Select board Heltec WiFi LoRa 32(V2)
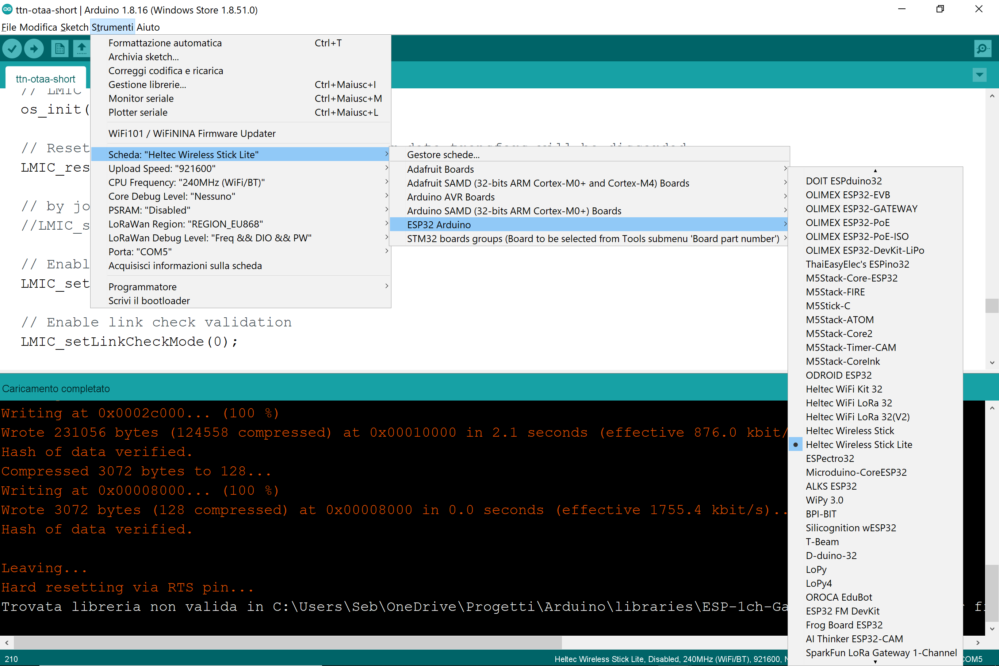 tap(875, 417)
